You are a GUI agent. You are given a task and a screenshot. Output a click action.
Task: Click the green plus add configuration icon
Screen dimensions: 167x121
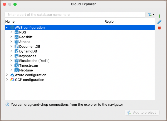[x=159, y=16]
